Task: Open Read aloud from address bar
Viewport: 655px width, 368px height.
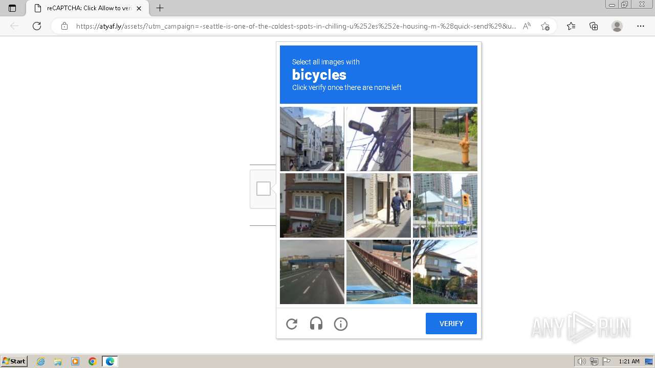Action: (527, 26)
